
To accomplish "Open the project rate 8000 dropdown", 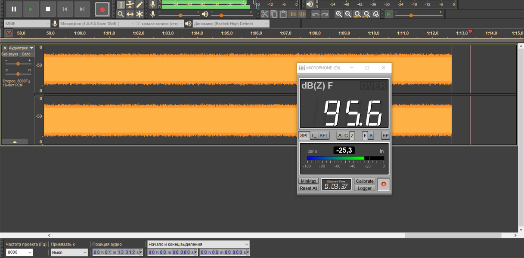I will click(x=19, y=252).
